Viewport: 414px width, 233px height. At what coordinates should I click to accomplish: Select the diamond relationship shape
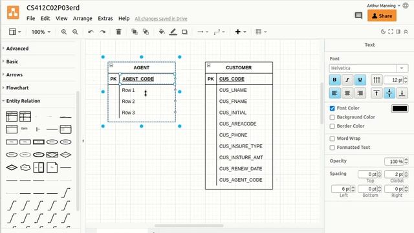pyautogui.click(x=65, y=155)
